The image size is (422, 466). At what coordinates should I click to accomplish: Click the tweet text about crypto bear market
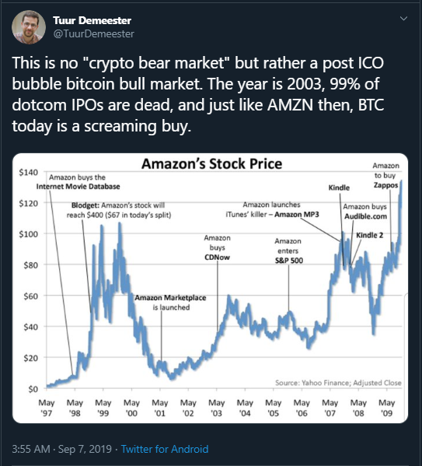198,94
